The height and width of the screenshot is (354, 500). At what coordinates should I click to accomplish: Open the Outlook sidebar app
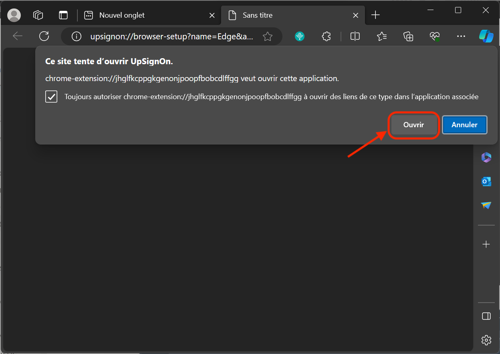[486, 181]
